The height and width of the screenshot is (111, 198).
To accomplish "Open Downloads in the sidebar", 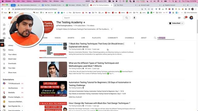I will click(12, 64).
